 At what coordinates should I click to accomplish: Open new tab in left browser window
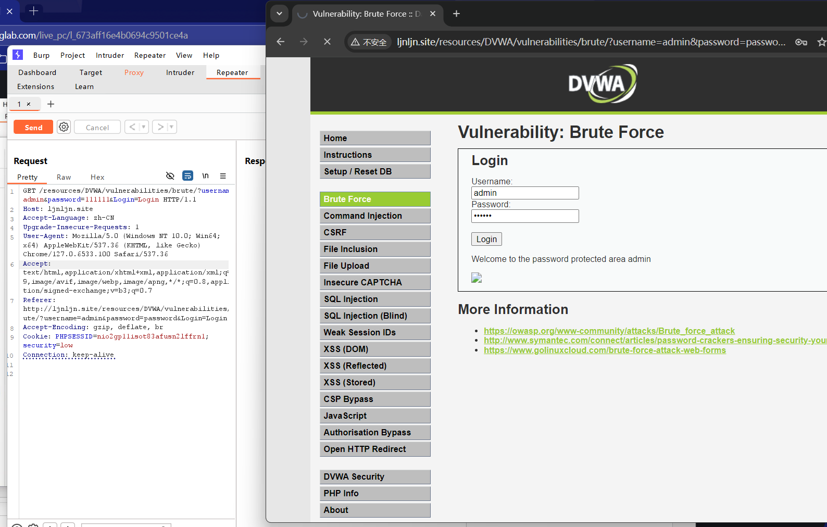pos(33,10)
